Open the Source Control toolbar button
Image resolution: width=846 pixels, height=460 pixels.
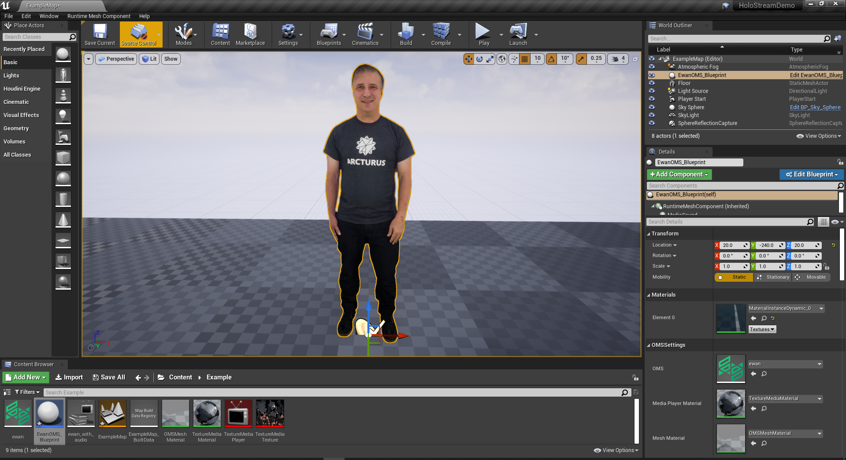coord(138,34)
